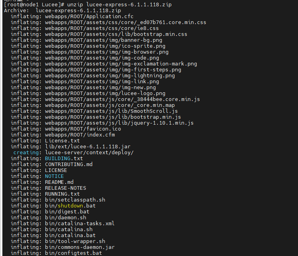Click the jquery-1.10.1.min.js file path
Image resolution: width=298 pixels, height=256 pixels.
point(119,123)
